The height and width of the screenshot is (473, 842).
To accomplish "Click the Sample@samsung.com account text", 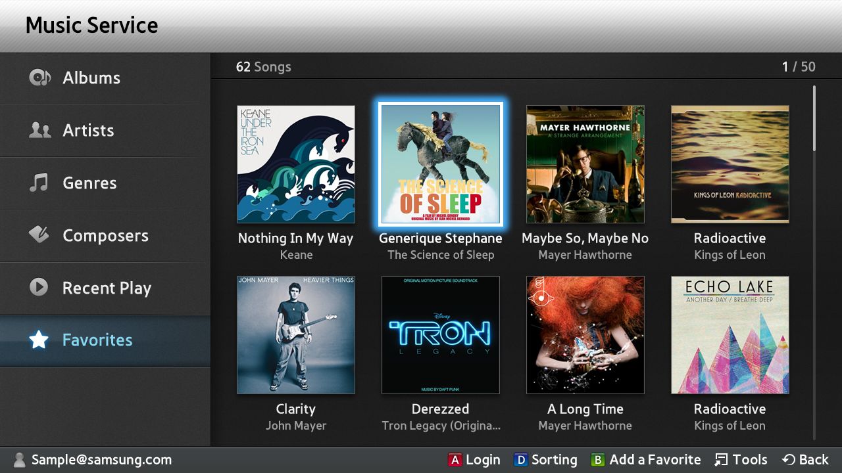I will point(102,460).
